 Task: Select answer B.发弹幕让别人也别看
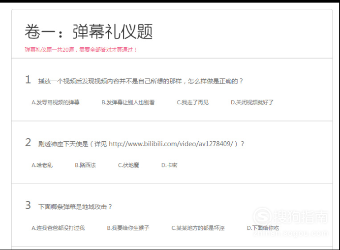click(128, 102)
